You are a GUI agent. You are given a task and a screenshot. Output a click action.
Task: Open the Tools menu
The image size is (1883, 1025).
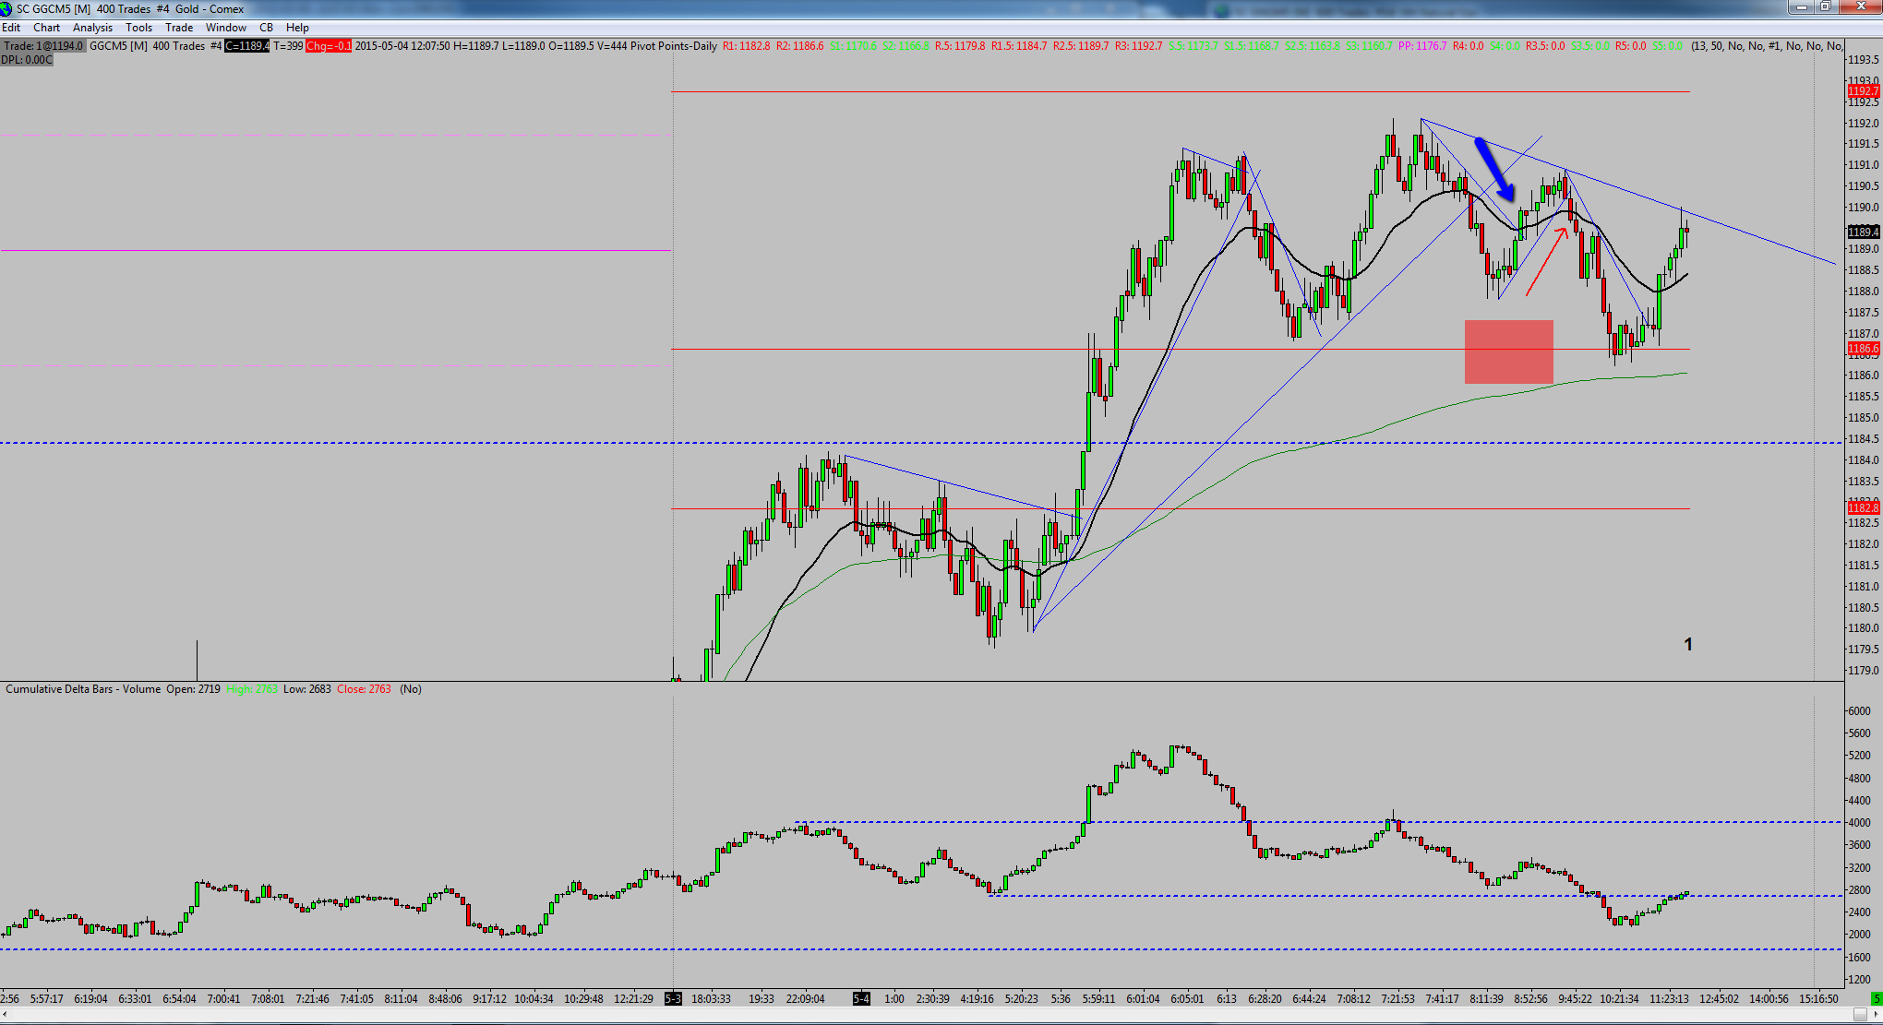[138, 28]
